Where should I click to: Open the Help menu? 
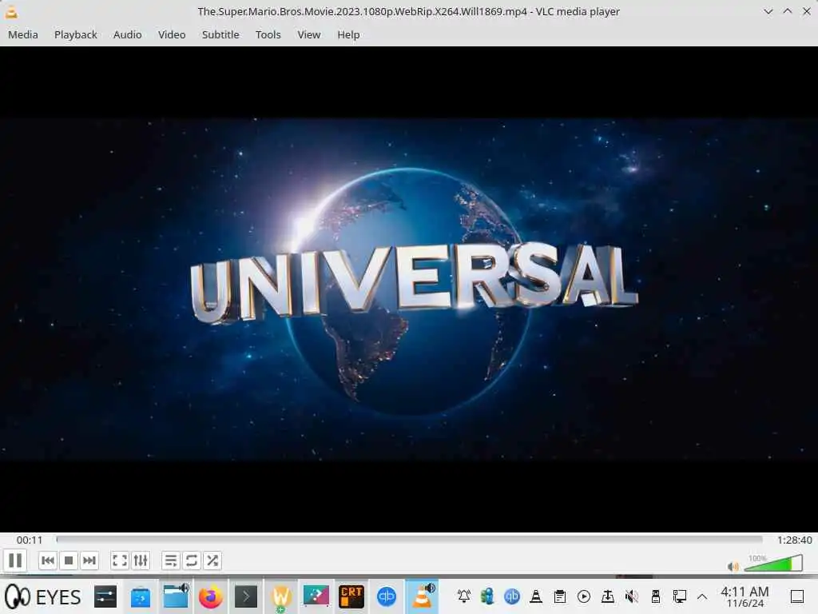pyautogui.click(x=348, y=34)
